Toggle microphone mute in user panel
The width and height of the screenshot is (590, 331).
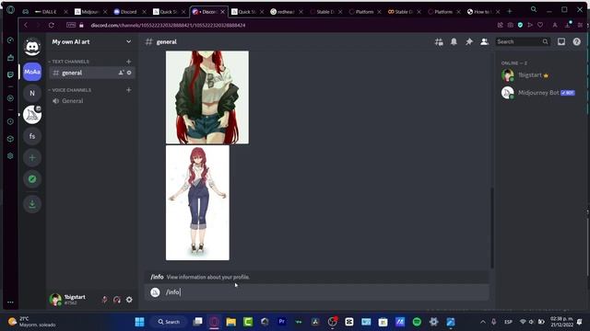pyautogui.click(x=104, y=300)
